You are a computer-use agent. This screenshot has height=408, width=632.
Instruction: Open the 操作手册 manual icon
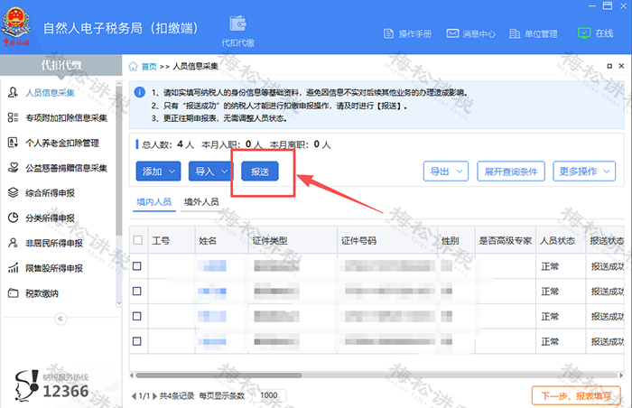(387, 33)
